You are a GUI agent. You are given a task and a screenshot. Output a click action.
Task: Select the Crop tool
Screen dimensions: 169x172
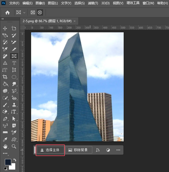[x=5, y=77]
